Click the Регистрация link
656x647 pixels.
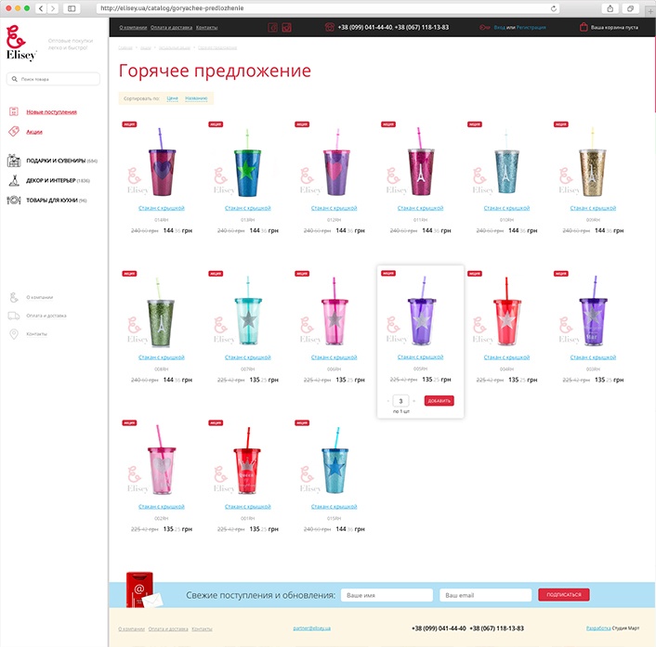click(531, 28)
